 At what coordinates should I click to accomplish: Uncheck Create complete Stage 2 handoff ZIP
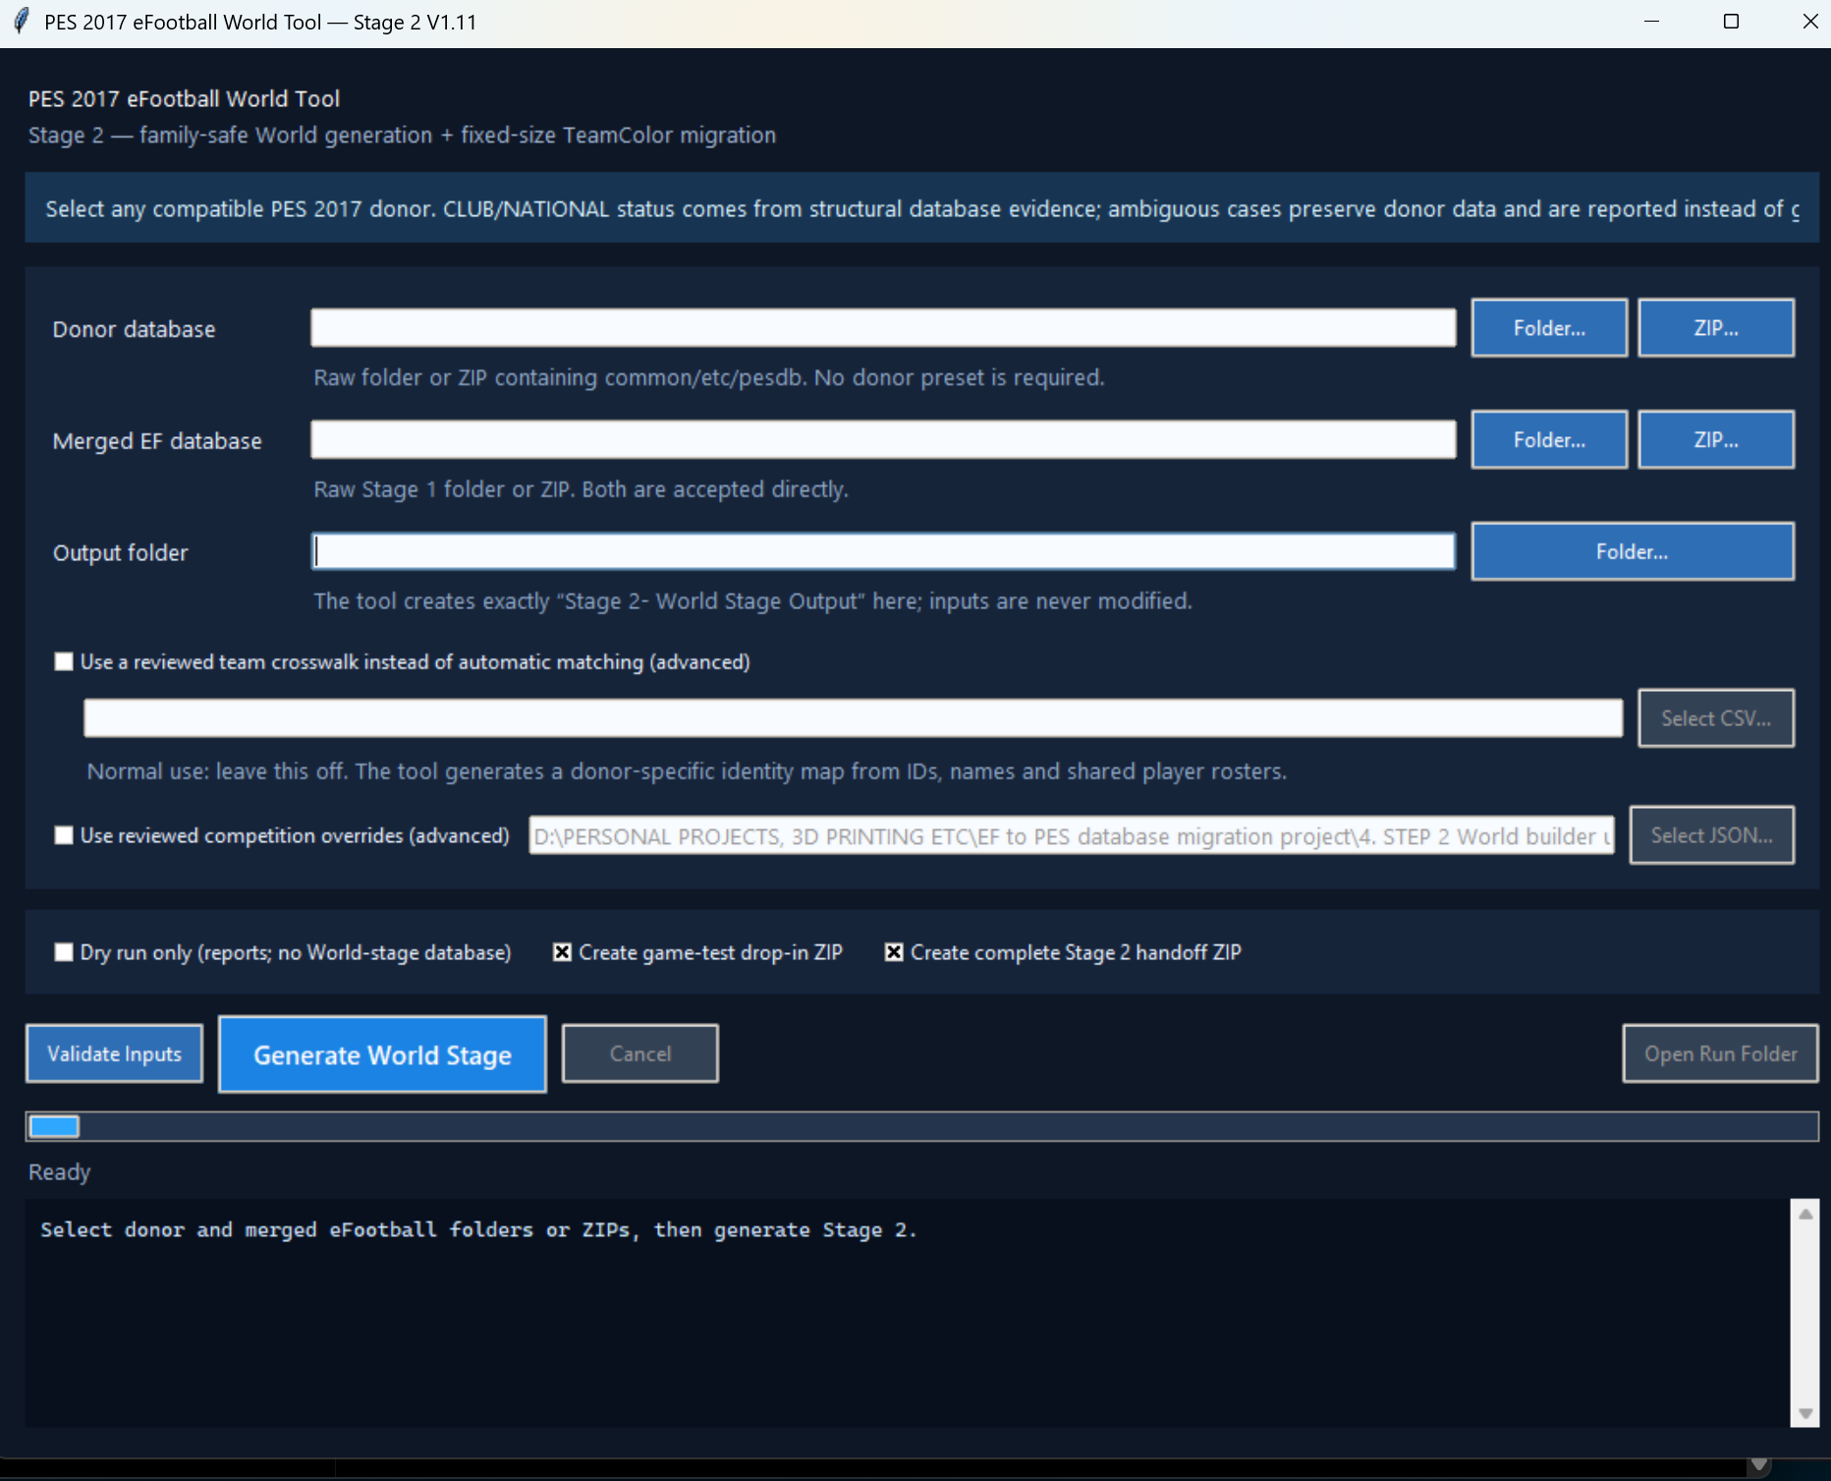(x=894, y=952)
